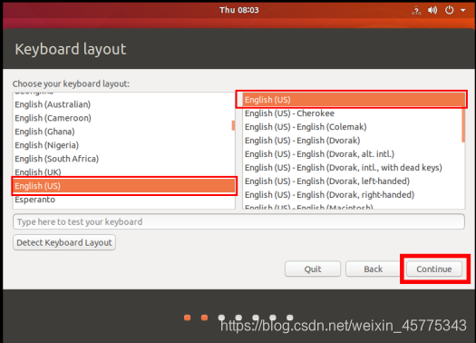Select the Dvorak, right-handed variant

click(x=354, y=195)
